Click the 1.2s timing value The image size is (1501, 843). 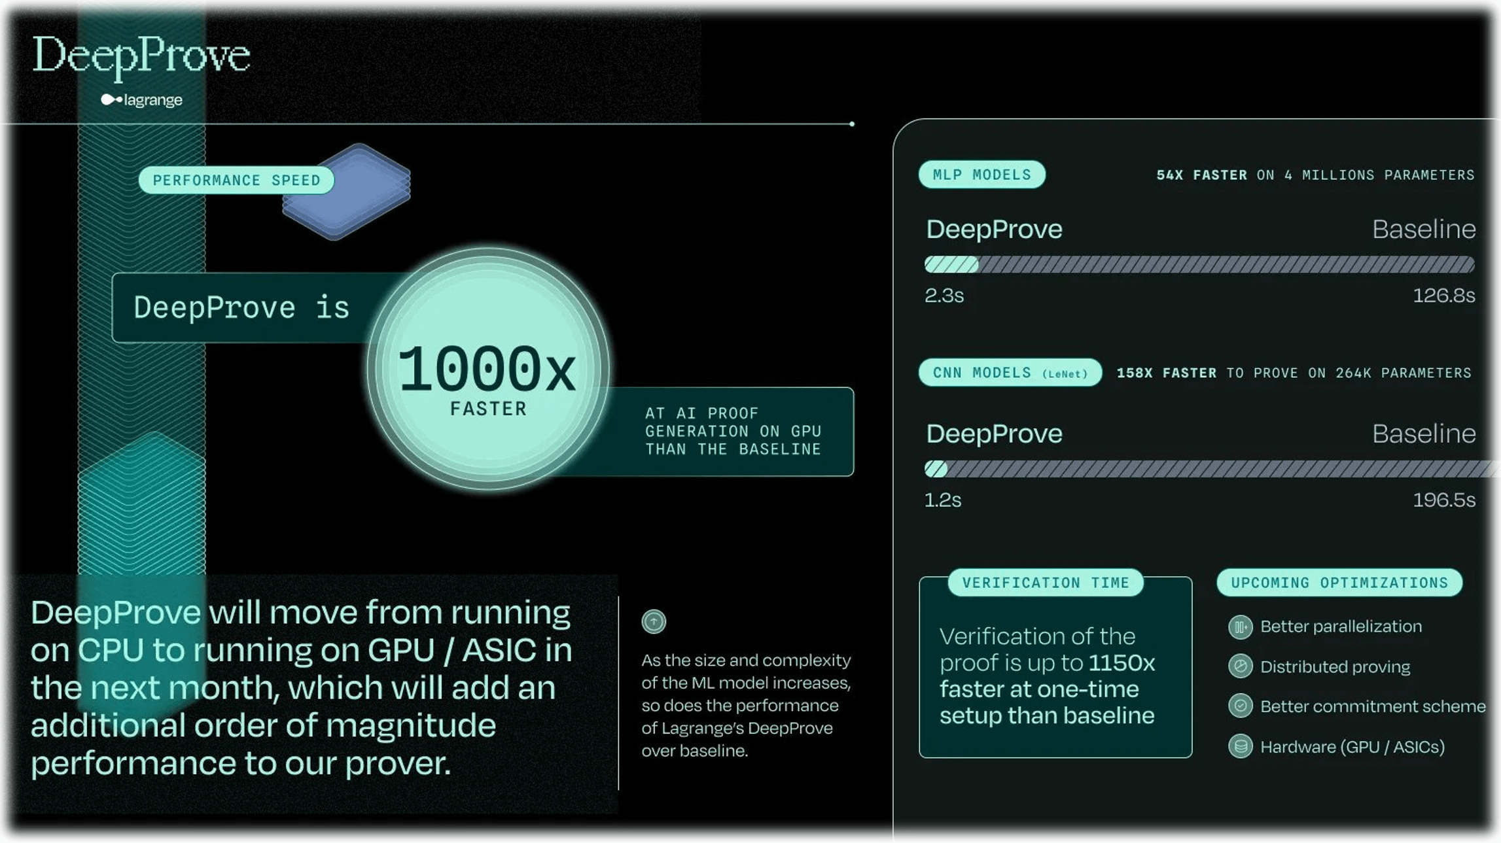[x=942, y=500]
